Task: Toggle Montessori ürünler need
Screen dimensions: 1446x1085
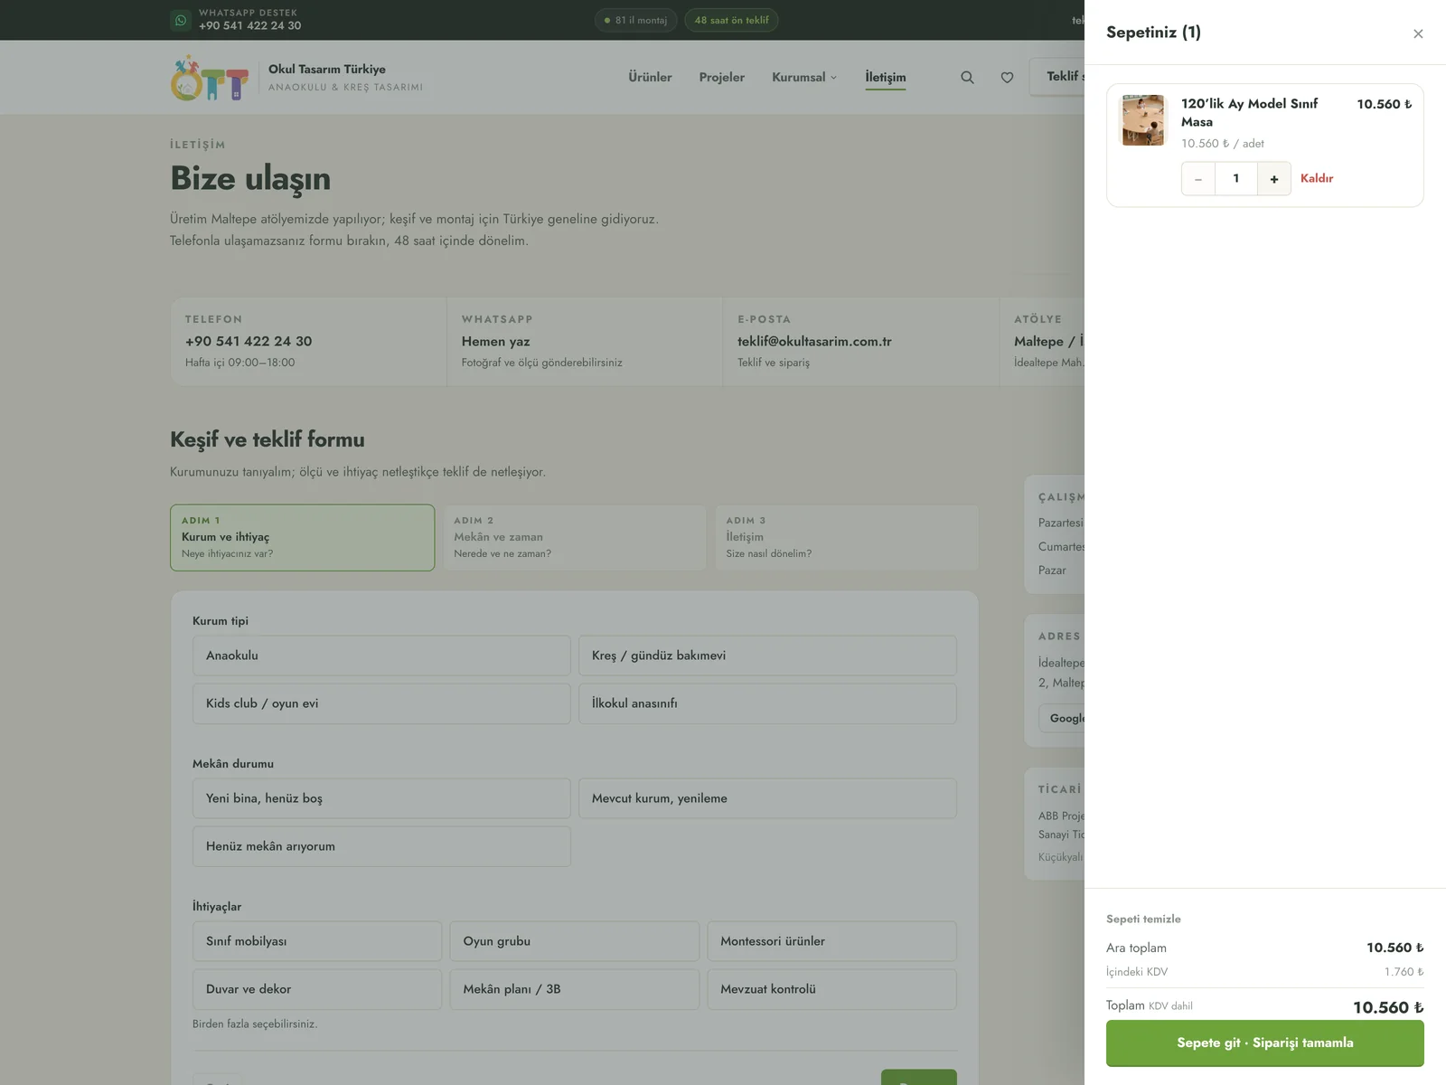Action: (x=831, y=941)
